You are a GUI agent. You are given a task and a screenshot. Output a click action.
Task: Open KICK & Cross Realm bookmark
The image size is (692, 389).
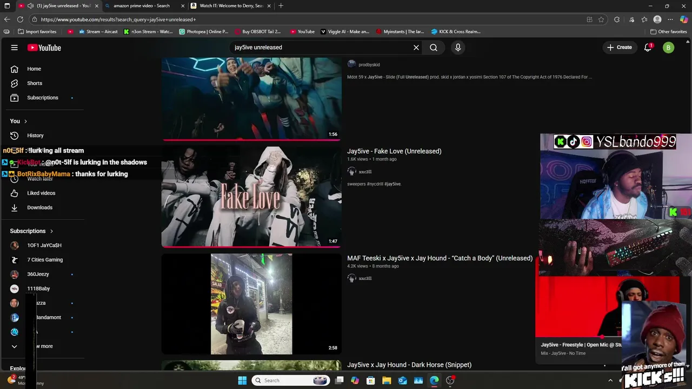pos(456,32)
